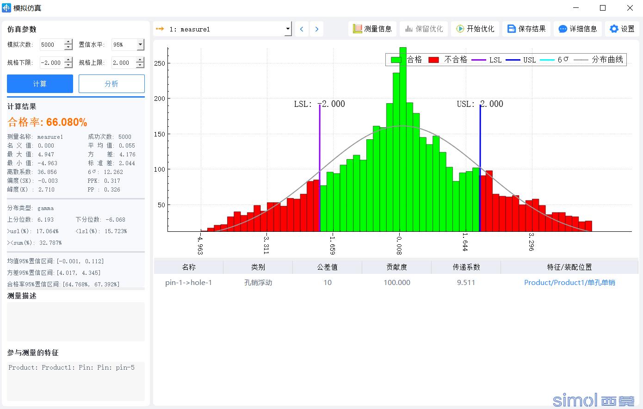Click the grayed 保留优化 button
The image size is (643, 409).
pyautogui.click(x=424, y=29)
